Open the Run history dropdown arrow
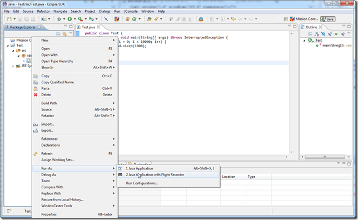Image resolution: width=358 pixels, height=220 pixels. coord(74,19)
